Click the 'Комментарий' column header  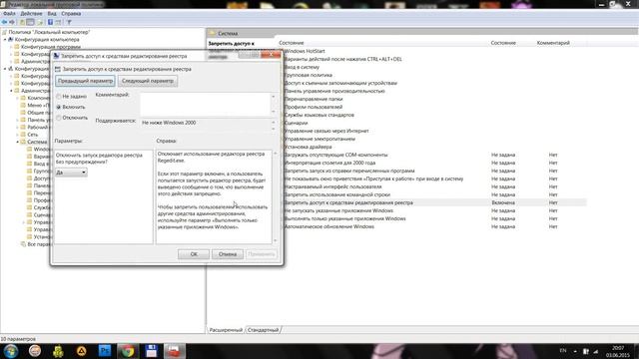(x=553, y=43)
